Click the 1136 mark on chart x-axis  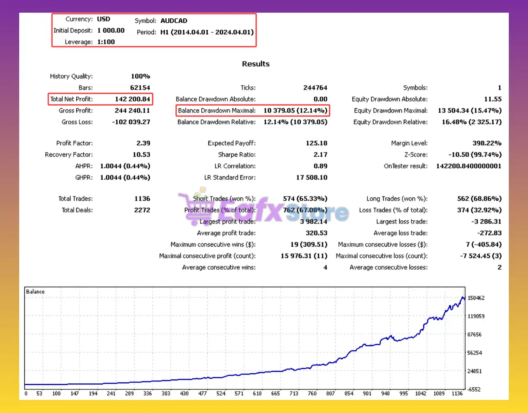pyautogui.click(x=457, y=394)
